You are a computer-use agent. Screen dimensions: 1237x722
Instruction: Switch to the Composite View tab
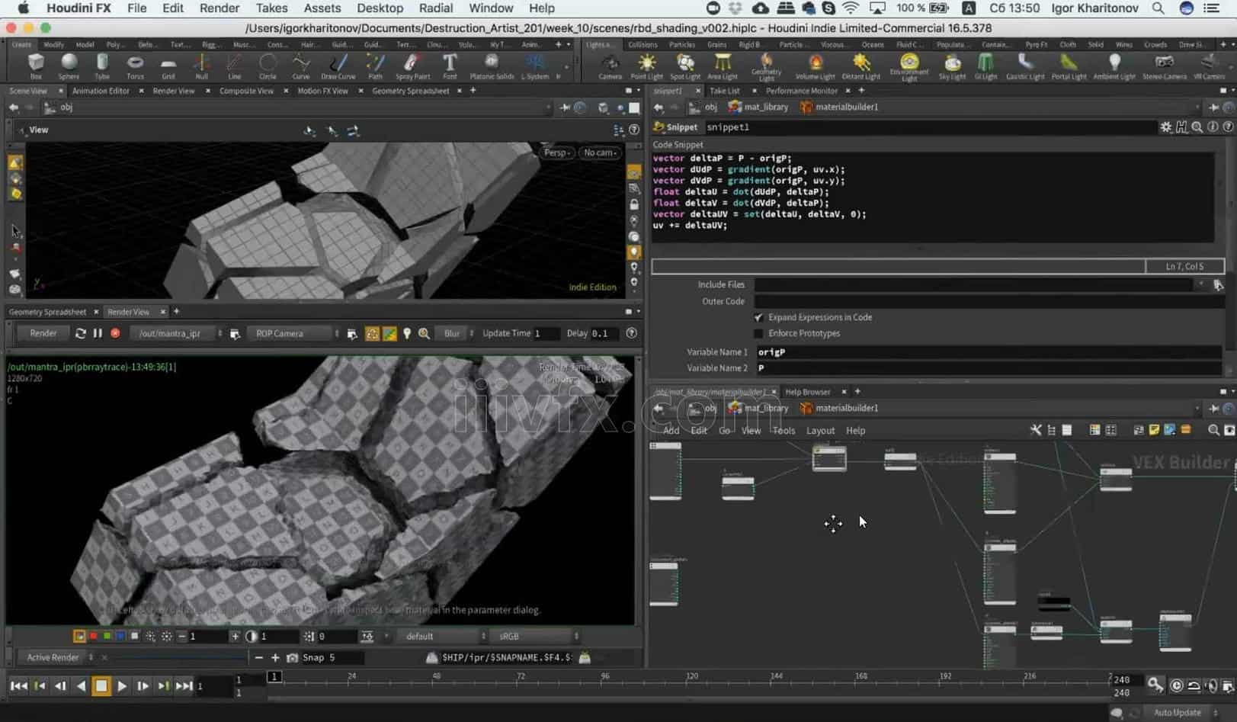point(246,91)
